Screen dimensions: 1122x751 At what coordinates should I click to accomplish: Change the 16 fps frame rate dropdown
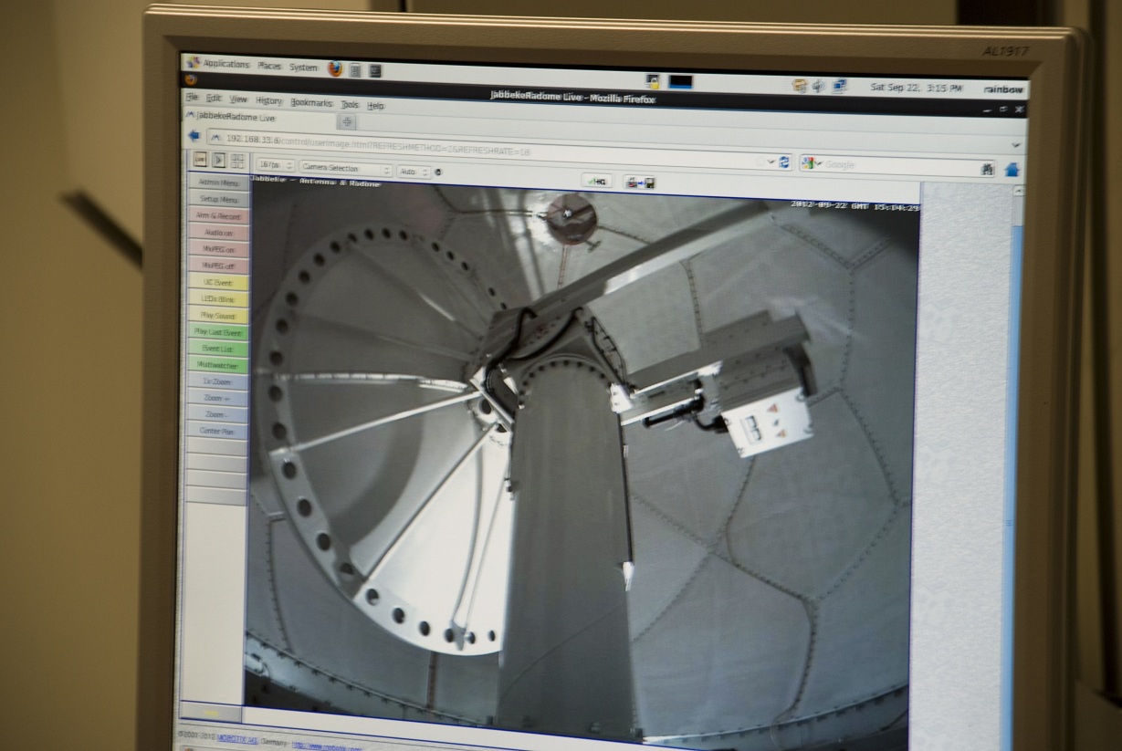(276, 165)
